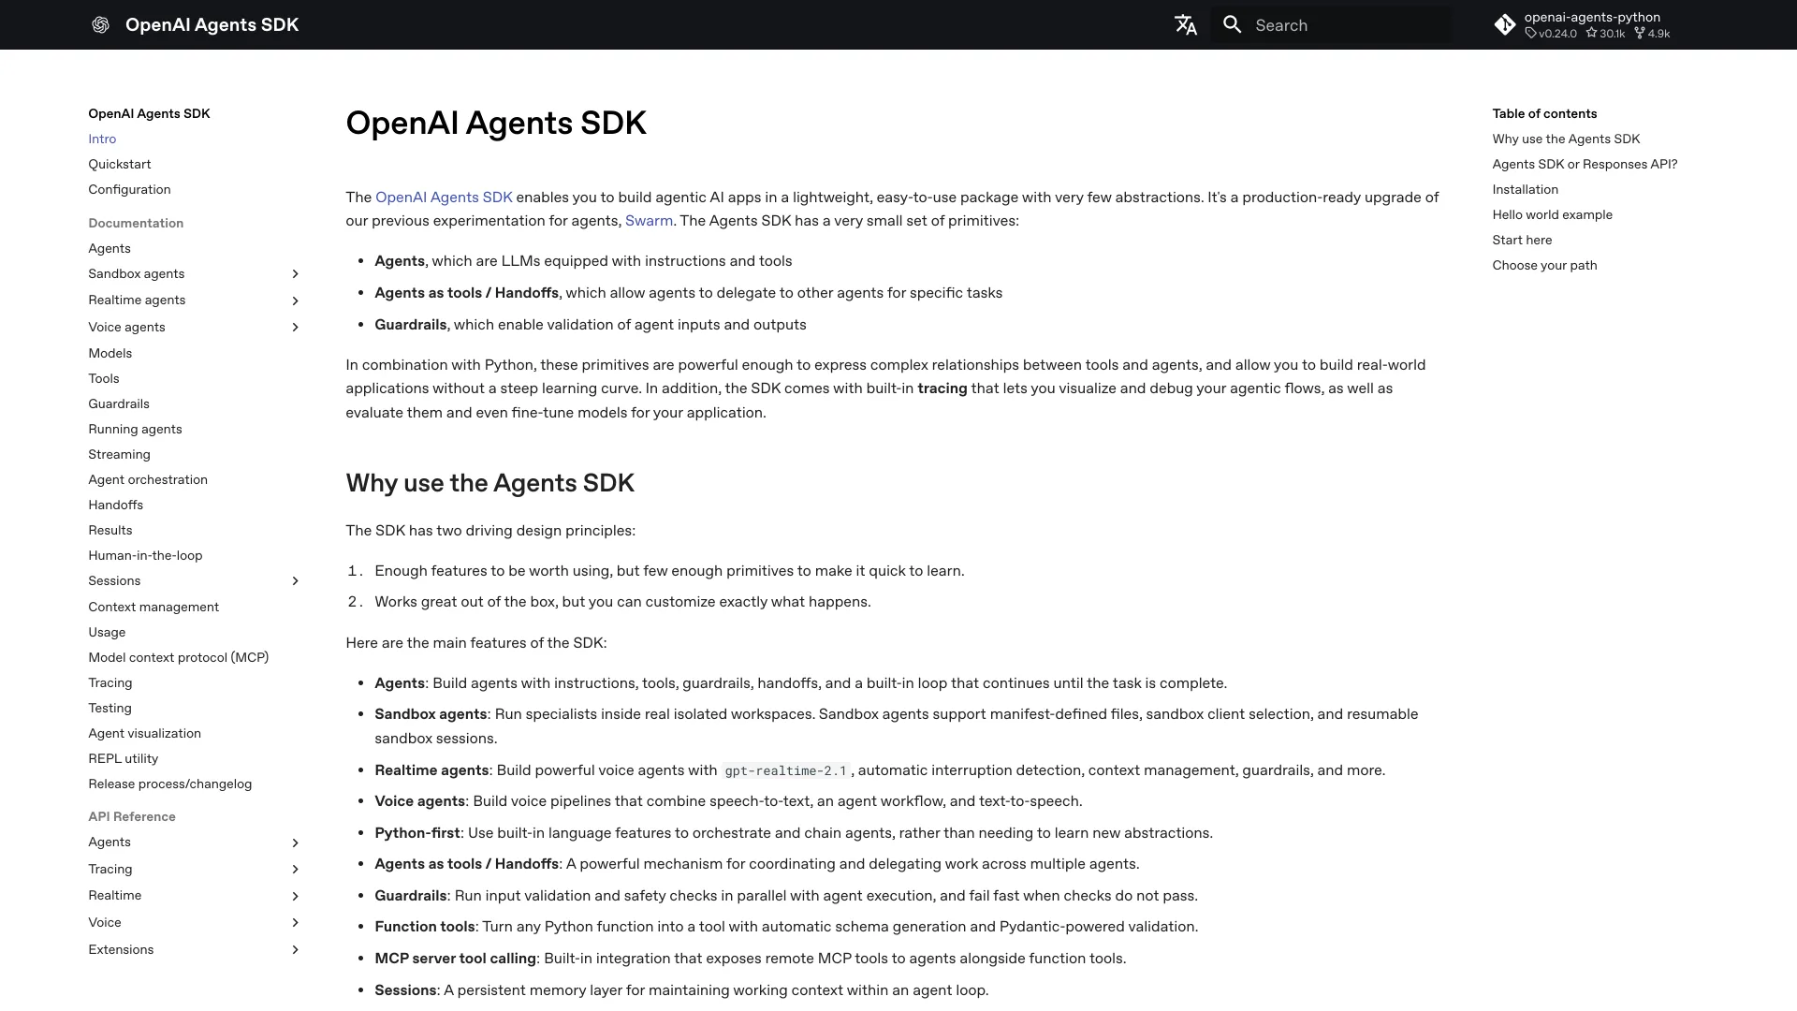Click the OpenAI logo in header
1797x1011 pixels.
(x=100, y=25)
